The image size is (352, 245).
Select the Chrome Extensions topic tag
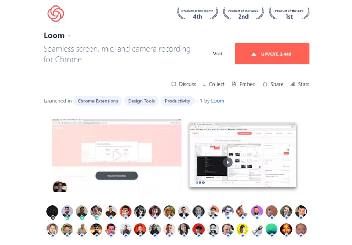point(98,101)
